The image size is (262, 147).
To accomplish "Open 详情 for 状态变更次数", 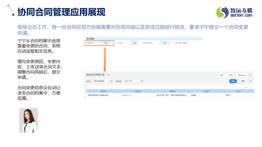I will (x=165, y=43).
